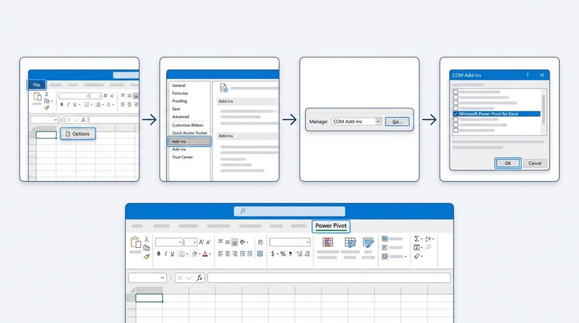Click Wrap Text icon in bottom Excel window
579x323 pixels.
pyautogui.click(x=260, y=242)
